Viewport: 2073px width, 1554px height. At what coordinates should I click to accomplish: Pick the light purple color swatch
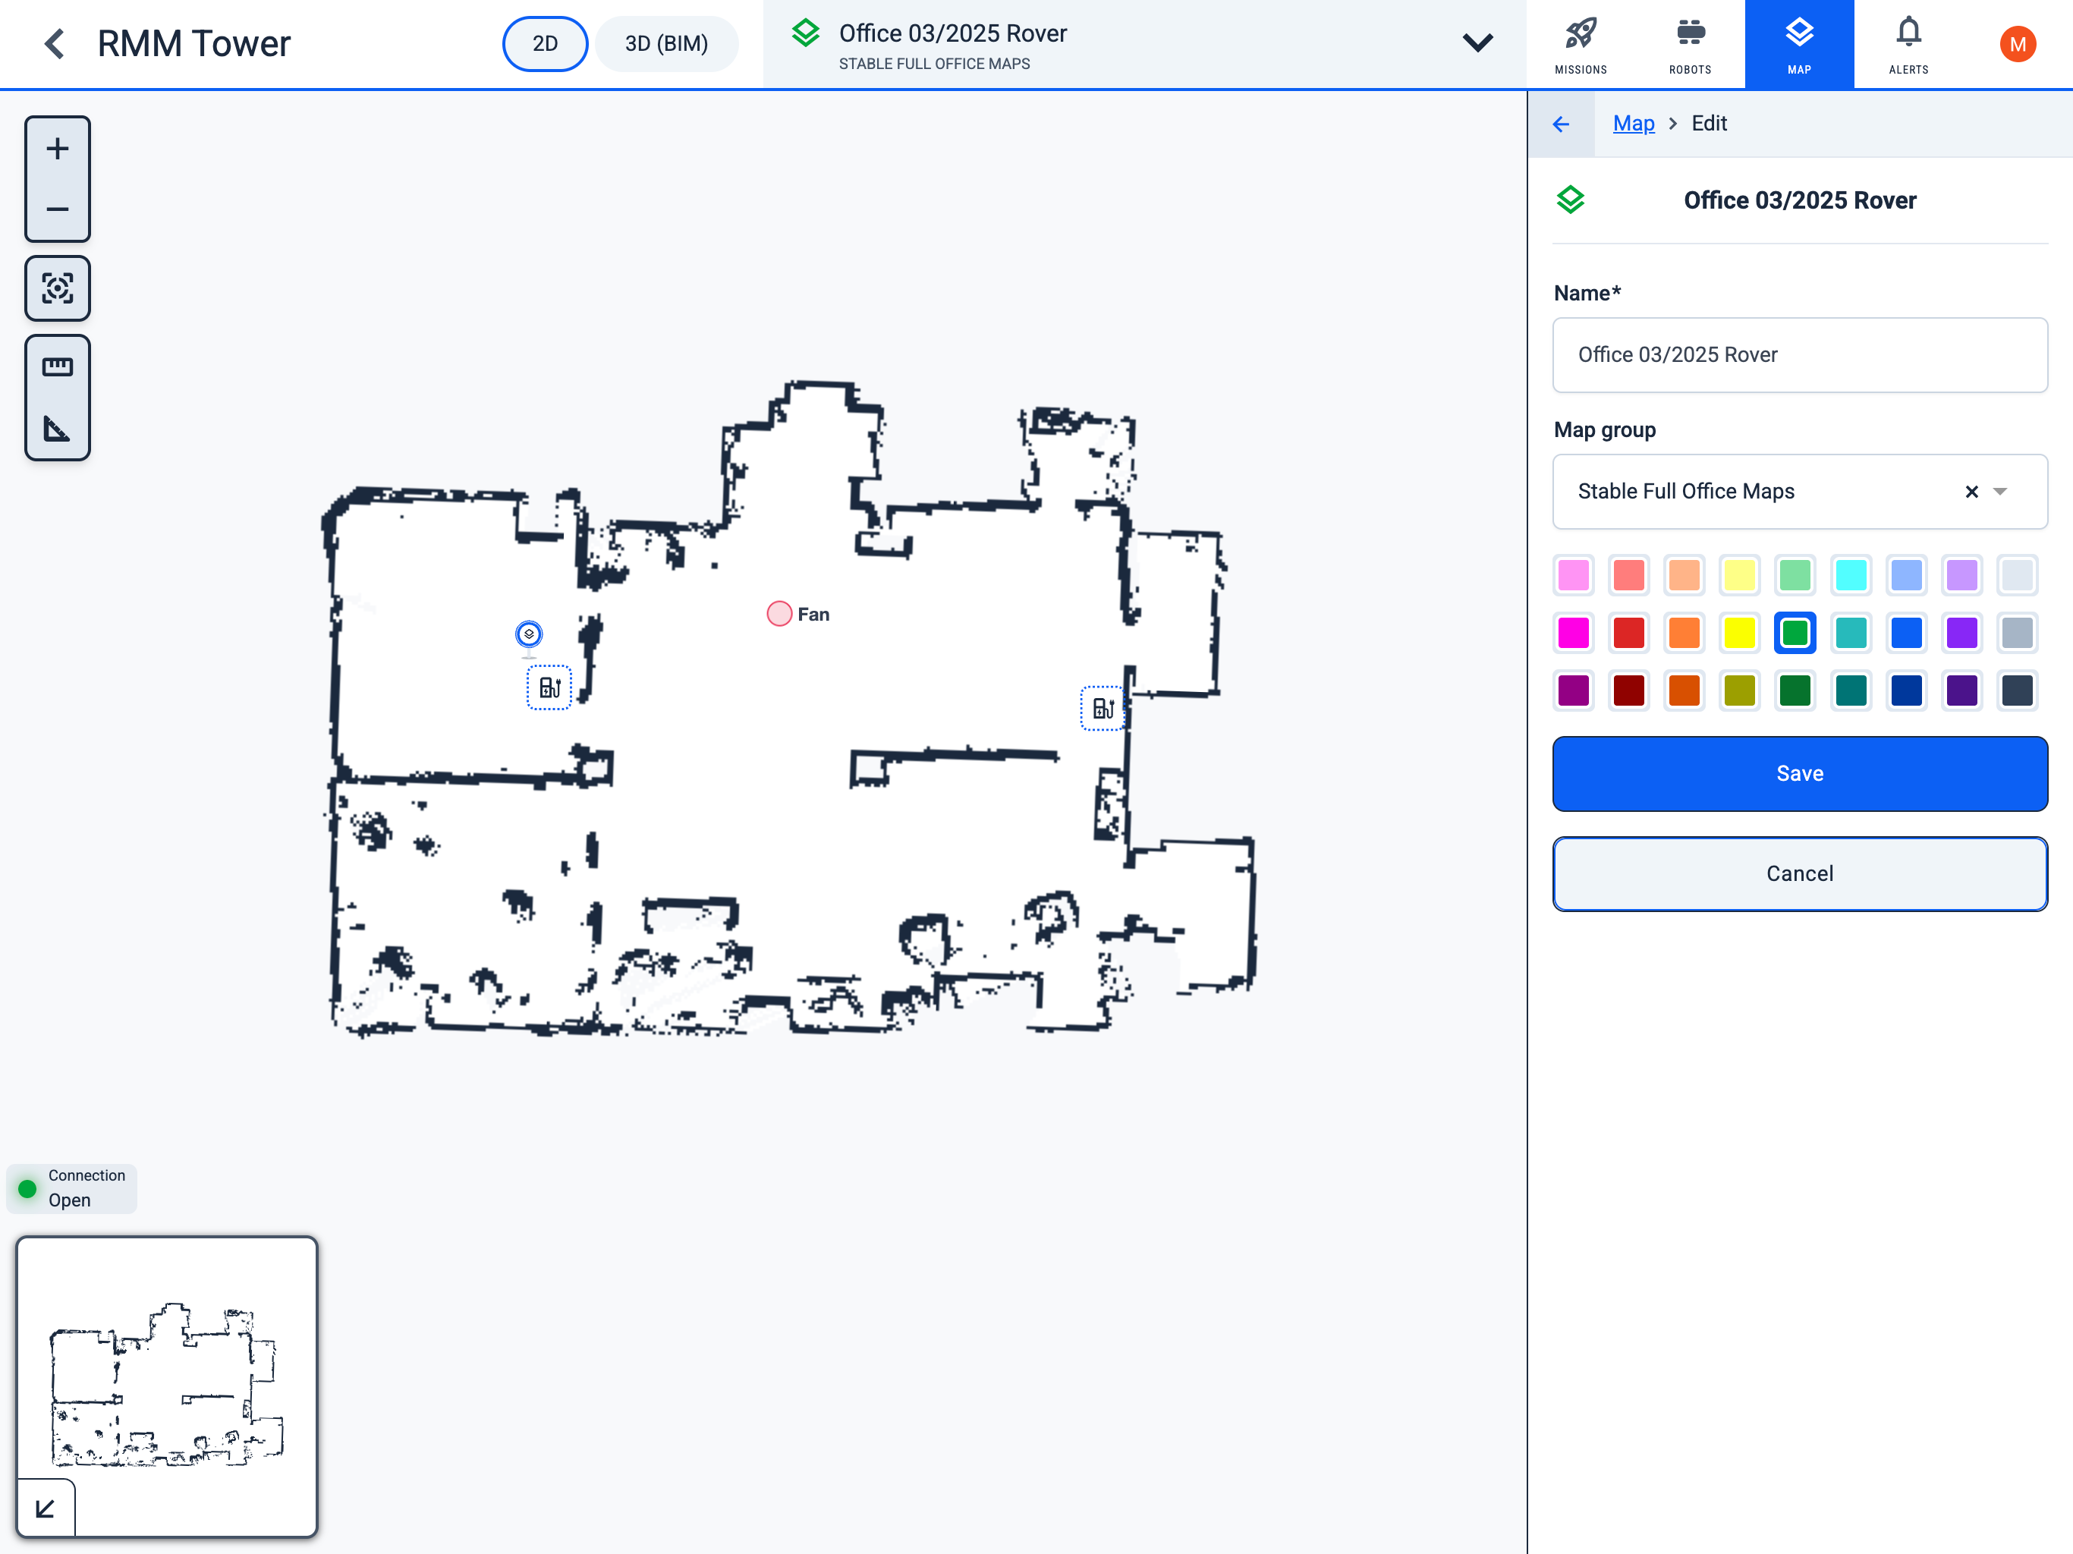pyautogui.click(x=1961, y=574)
